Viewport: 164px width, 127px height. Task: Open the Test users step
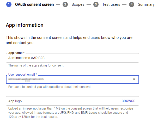click(111, 4)
